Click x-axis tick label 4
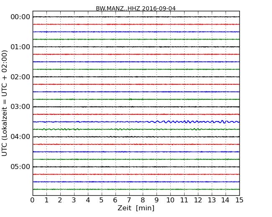Screen dimensions: 272x217 [87, 200]
